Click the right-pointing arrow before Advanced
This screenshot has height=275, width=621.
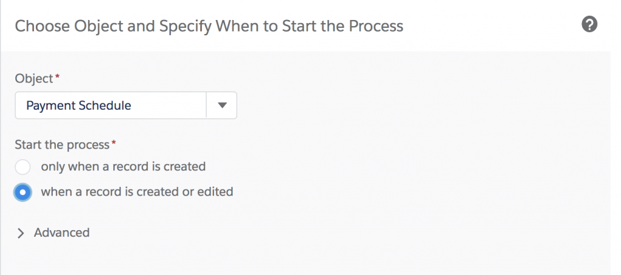pyautogui.click(x=21, y=233)
